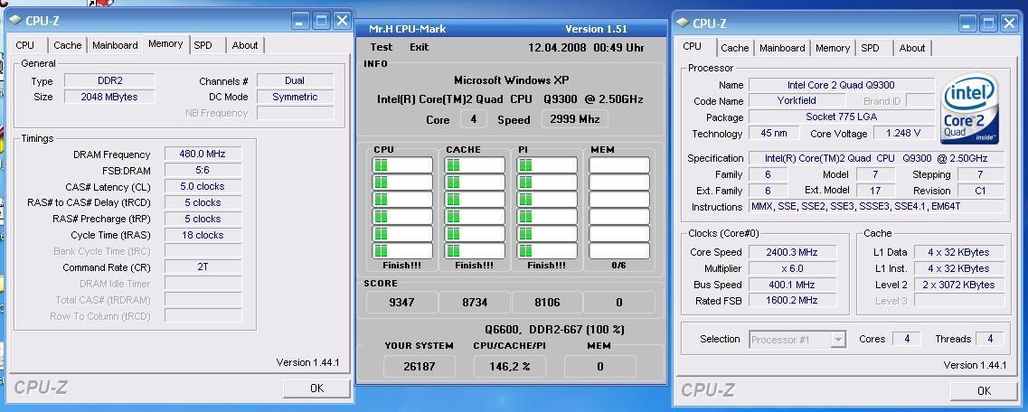1028x412 pixels.
Task: Open About tab in right CPU-Z window
Action: coord(912,48)
